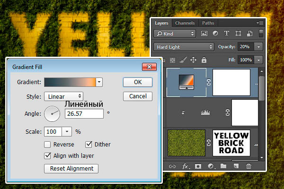Switch to the Paths tab

pyautogui.click(x=208, y=23)
